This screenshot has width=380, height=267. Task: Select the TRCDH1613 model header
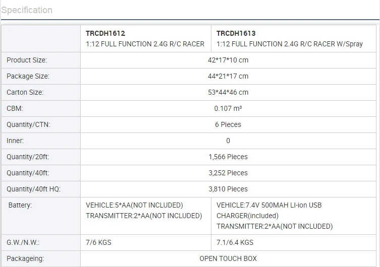tap(236, 33)
